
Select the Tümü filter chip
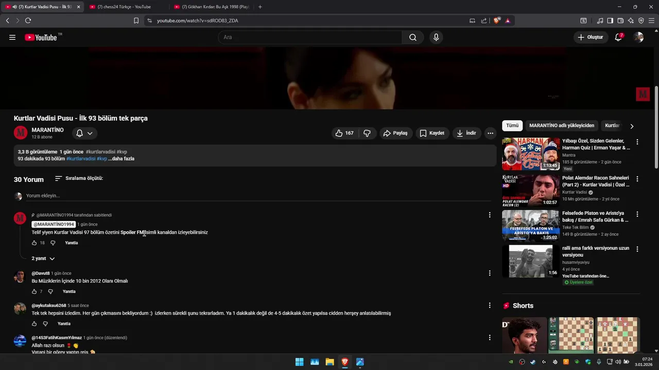click(512, 125)
